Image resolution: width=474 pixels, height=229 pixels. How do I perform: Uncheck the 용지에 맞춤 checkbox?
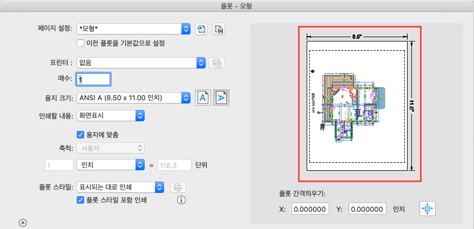tap(80, 134)
